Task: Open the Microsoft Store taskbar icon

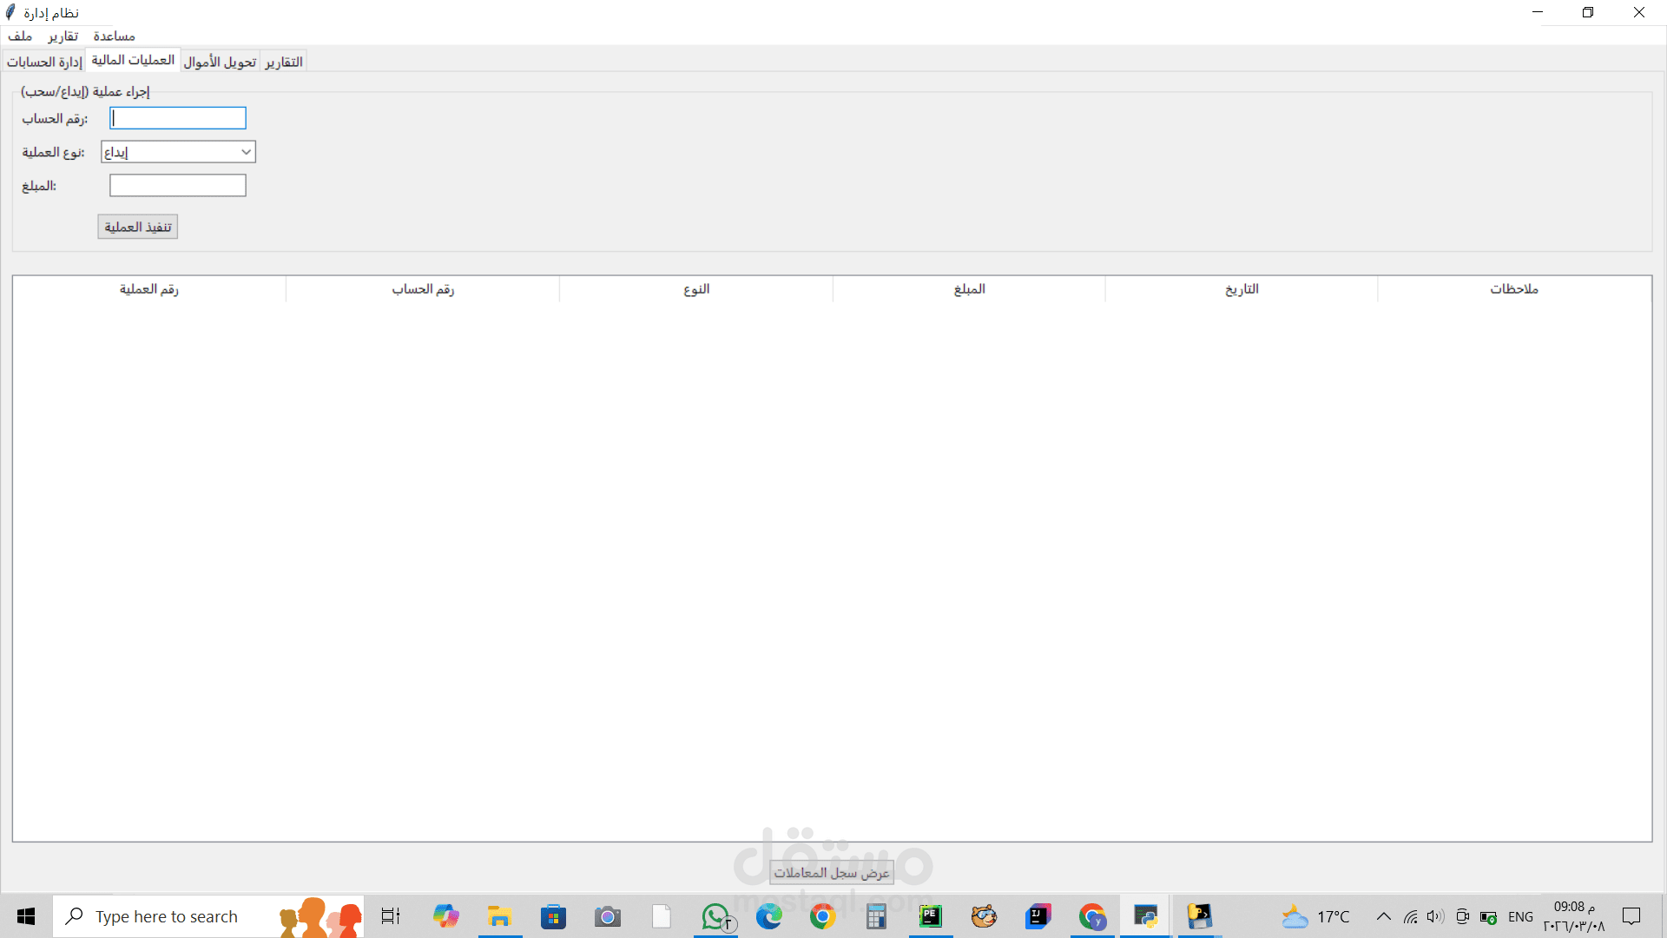Action: tap(553, 916)
